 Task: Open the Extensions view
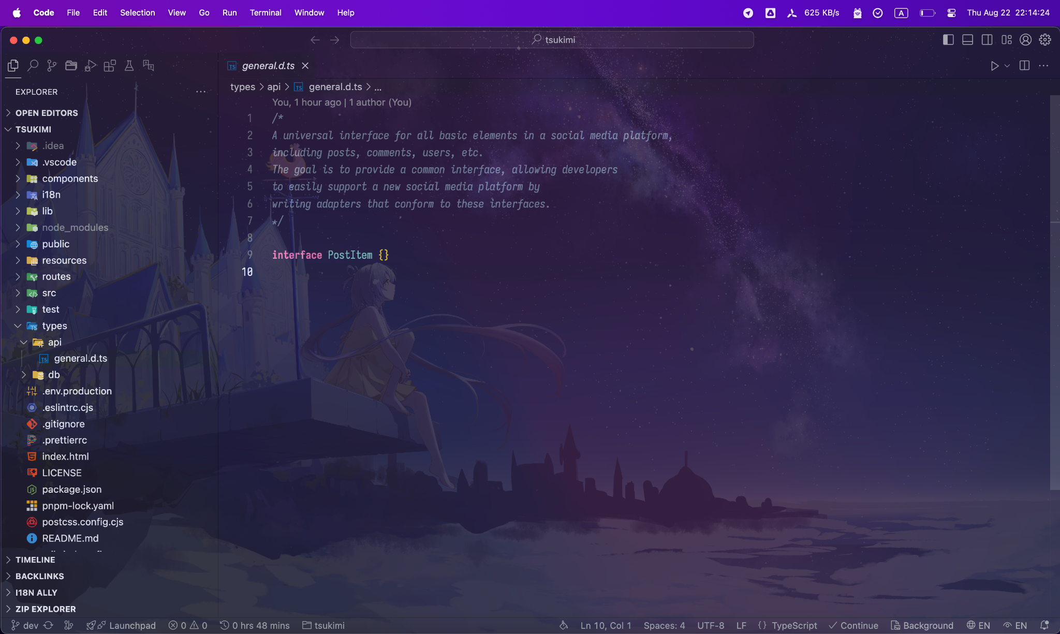click(x=110, y=66)
